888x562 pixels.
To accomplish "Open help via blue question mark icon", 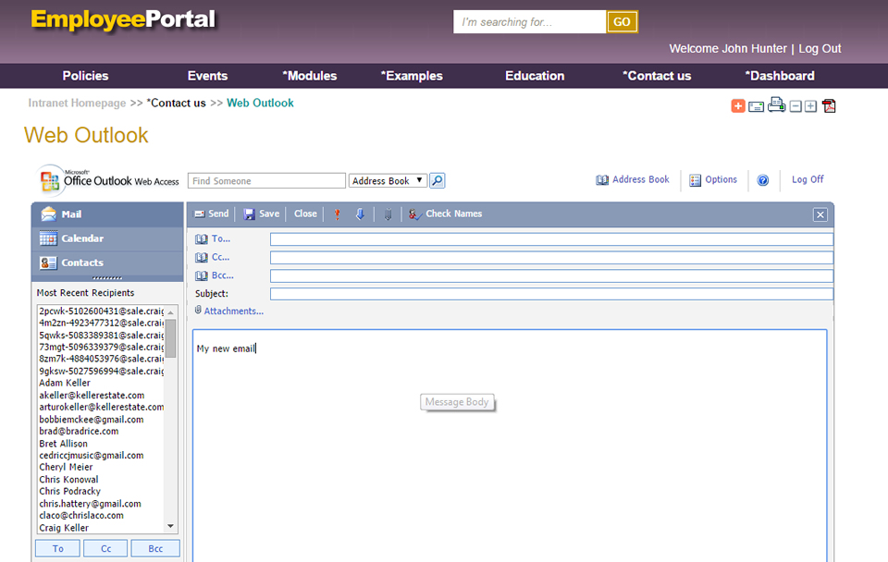I will pyautogui.click(x=763, y=180).
